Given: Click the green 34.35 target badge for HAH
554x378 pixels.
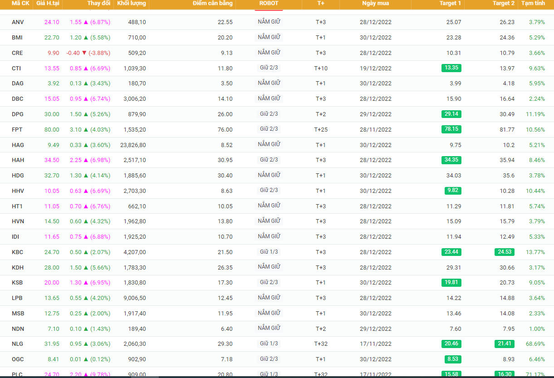Looking at the screenshot, I should [x=451, y=160].
